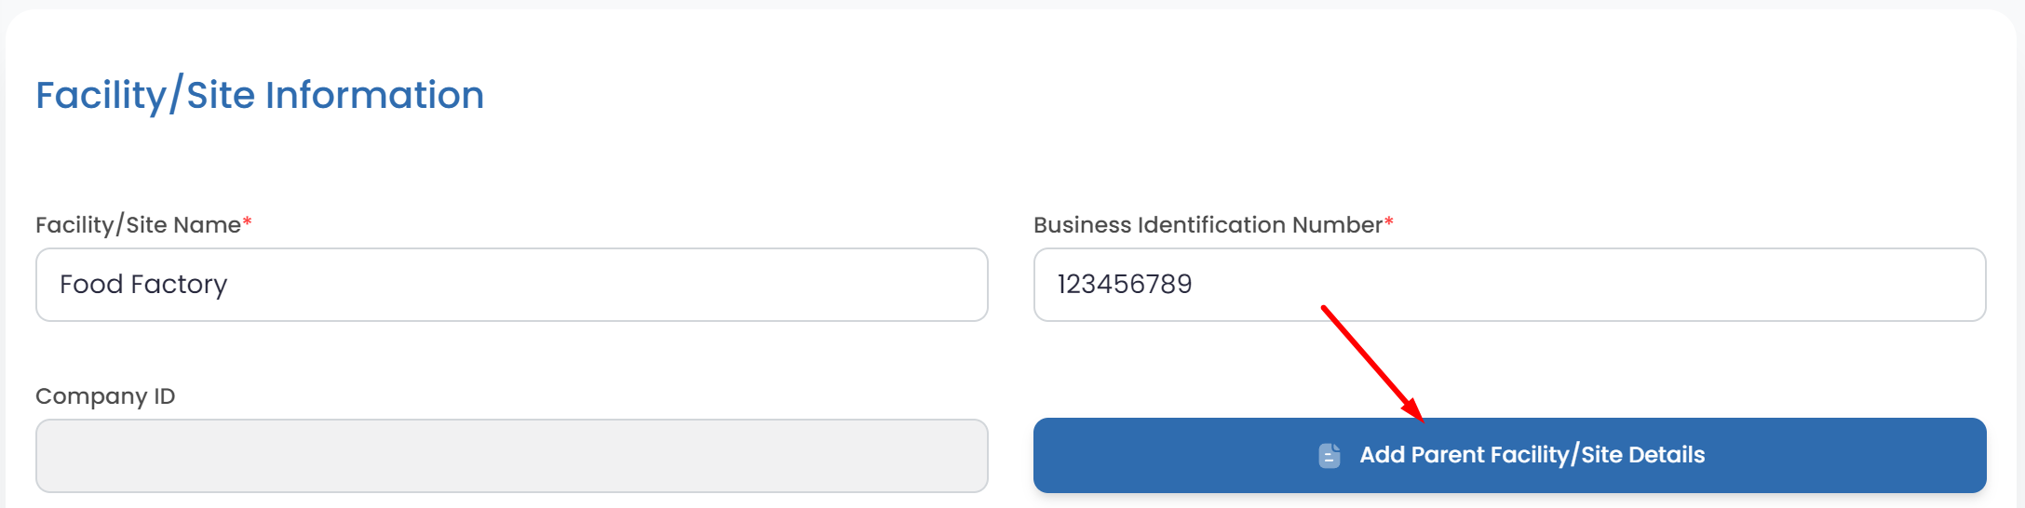Place cursor in the '123456789' value
The width and height of the screenshot is (2025, 508).
click(x=1125, y=285)
